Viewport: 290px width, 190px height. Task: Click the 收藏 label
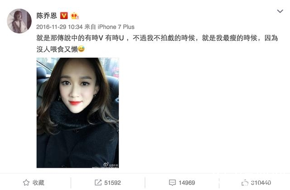[39, 183]
